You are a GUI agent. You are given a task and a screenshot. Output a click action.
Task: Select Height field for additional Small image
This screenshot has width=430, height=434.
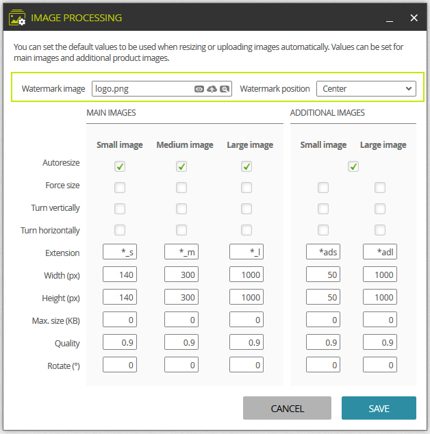click(323, 297)
